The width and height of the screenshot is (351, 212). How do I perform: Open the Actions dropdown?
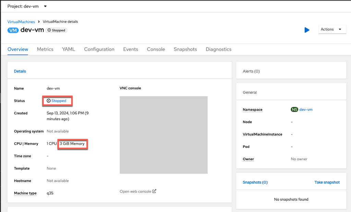[332, 29]
